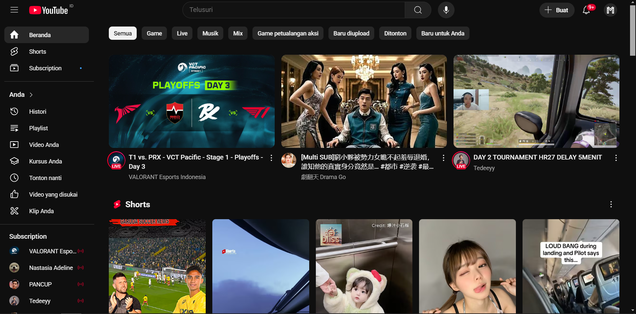This screenshot has height=314, width=636.
Task: Click the Histori clock icon
Action: (x=14, y=111)
